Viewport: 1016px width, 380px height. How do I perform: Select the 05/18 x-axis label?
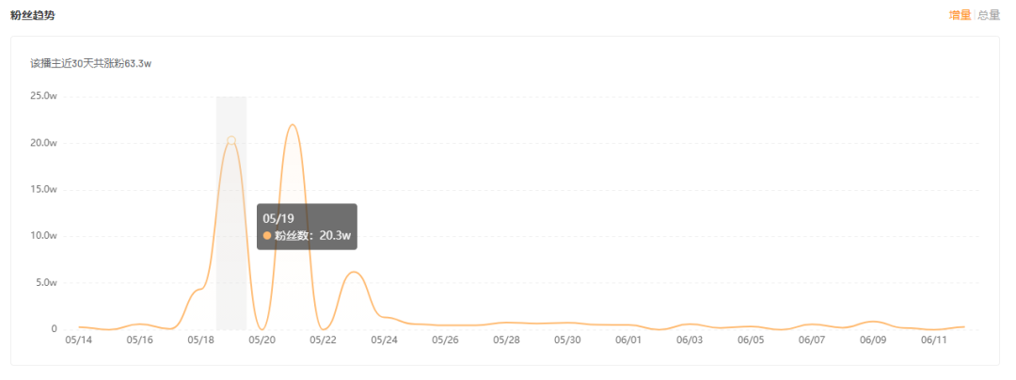(200, 340)
